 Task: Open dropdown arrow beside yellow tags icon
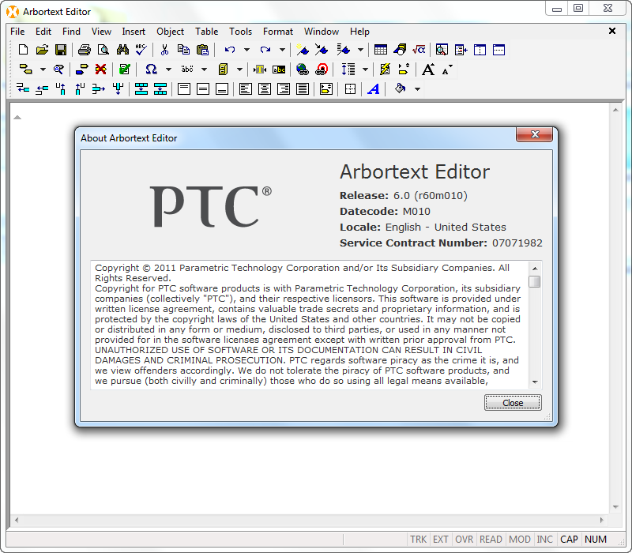pos(43,70)
